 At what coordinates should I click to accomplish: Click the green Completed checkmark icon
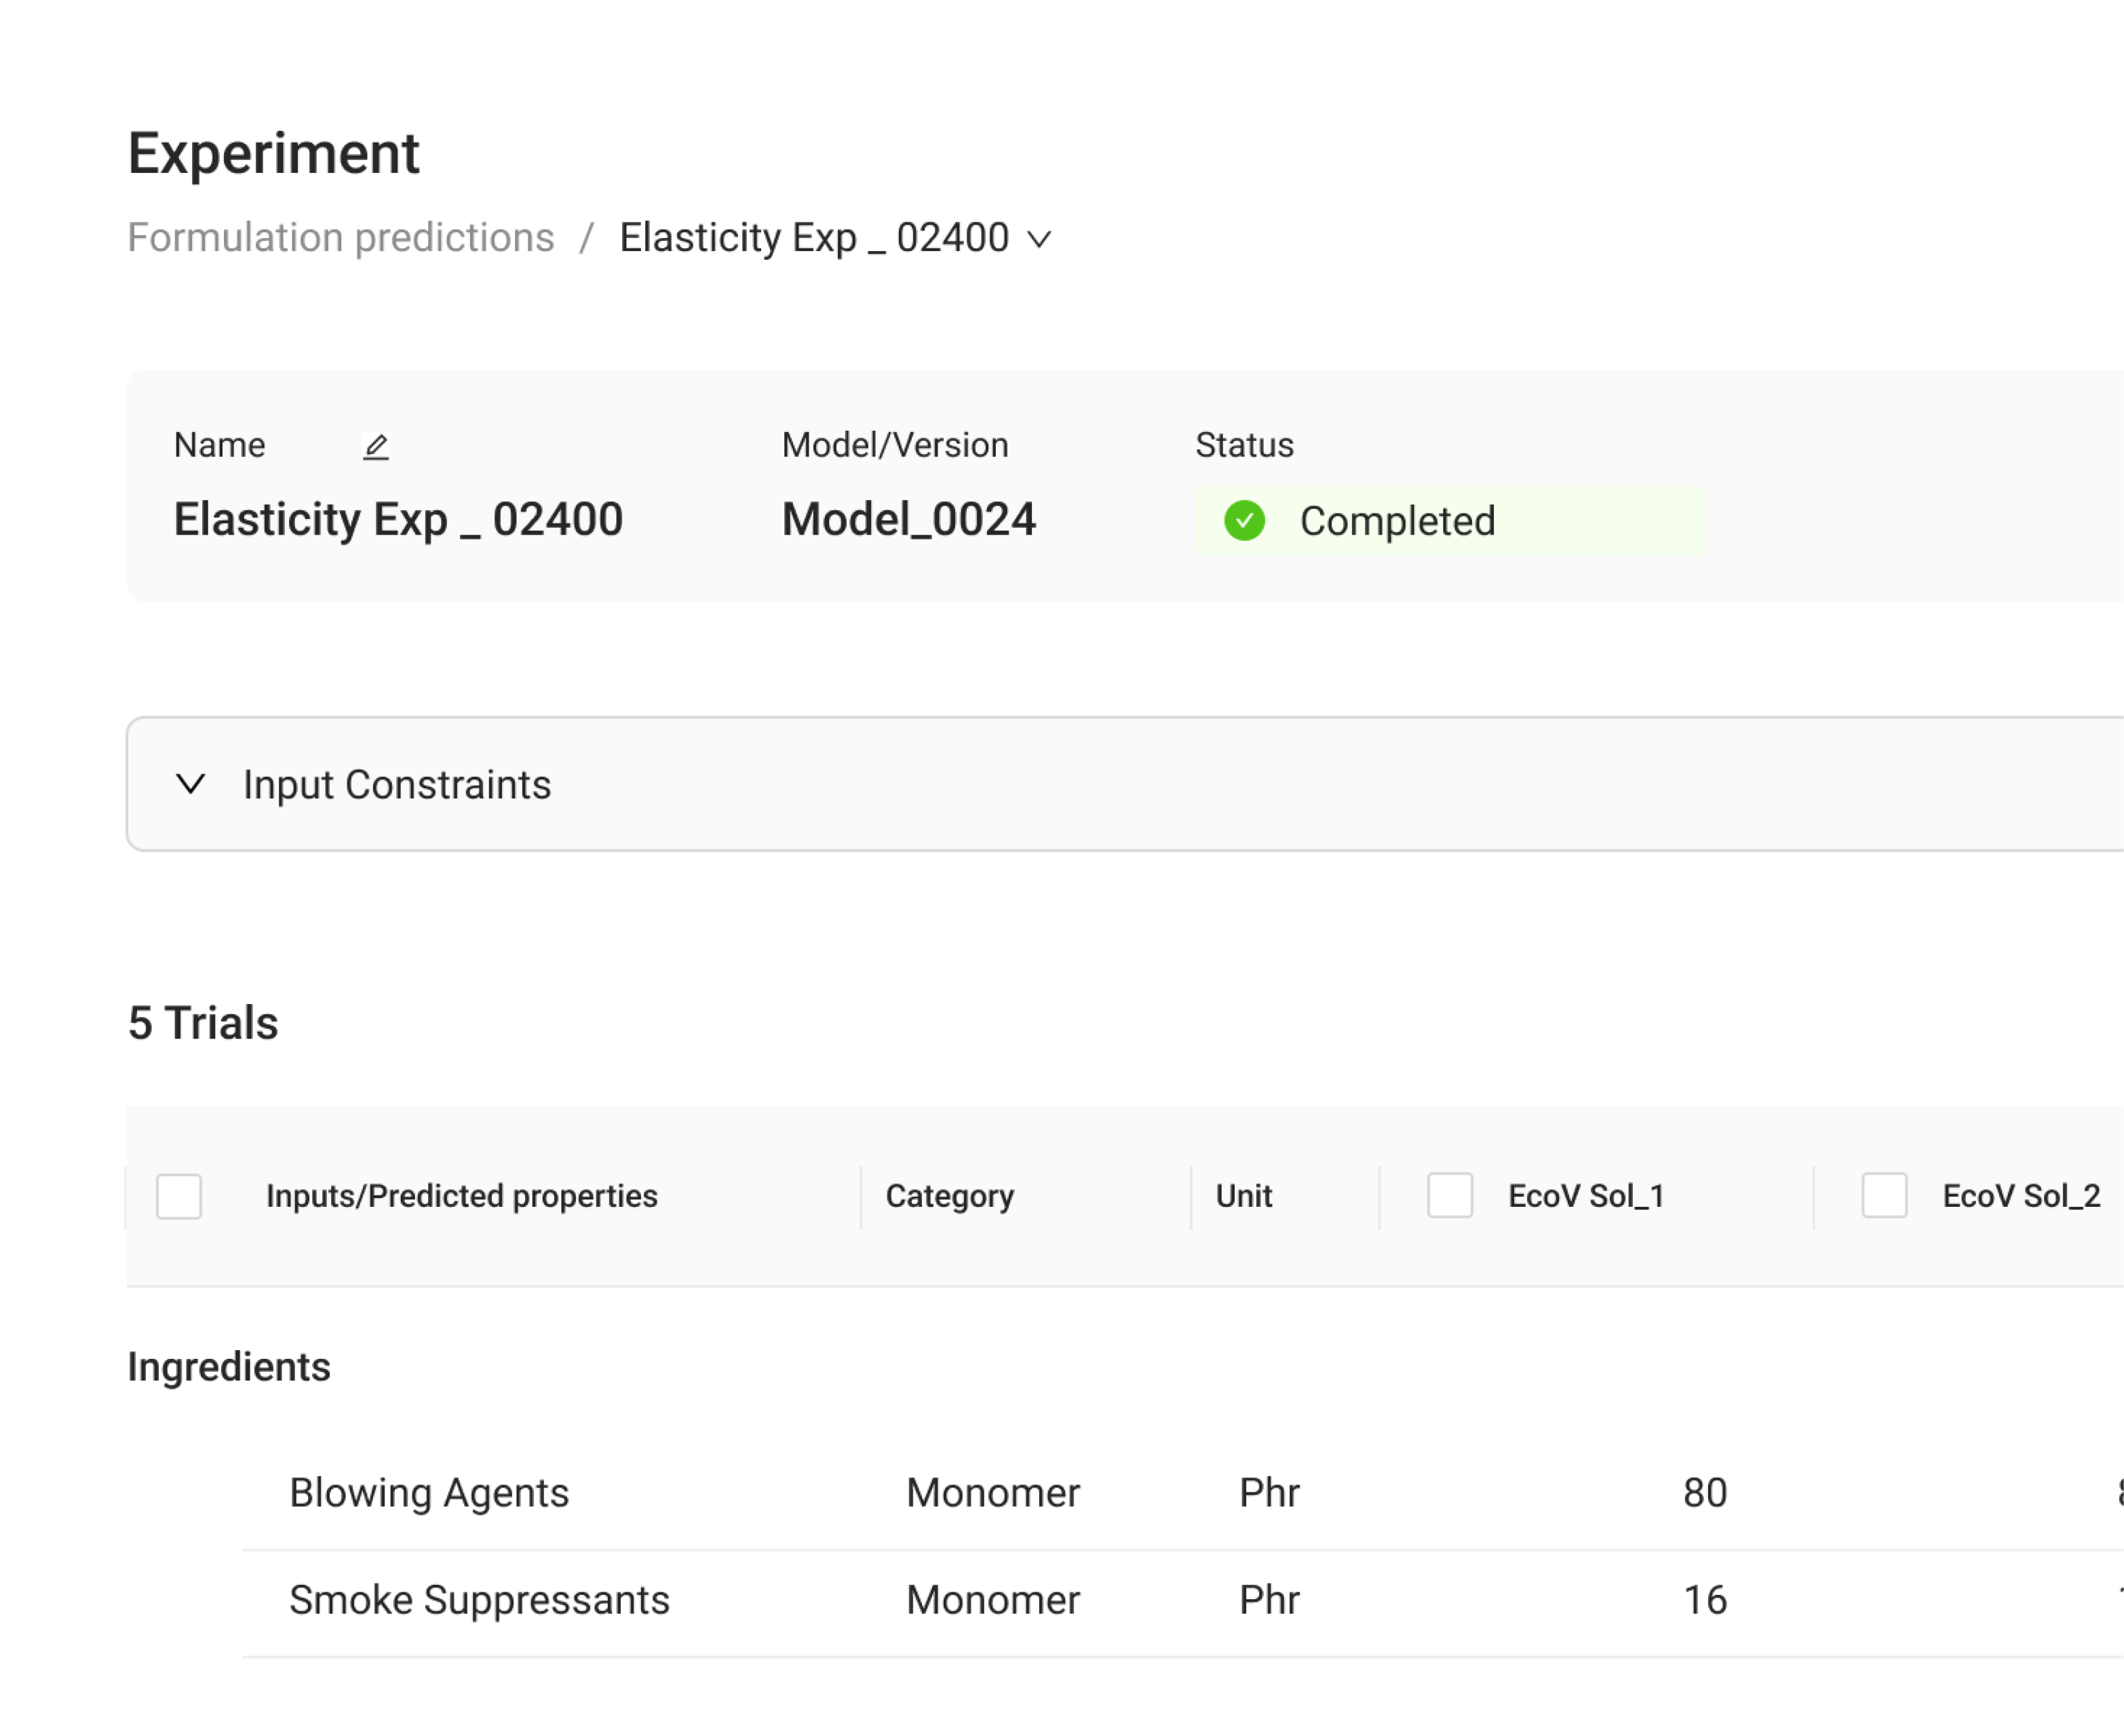point(1244,521)
